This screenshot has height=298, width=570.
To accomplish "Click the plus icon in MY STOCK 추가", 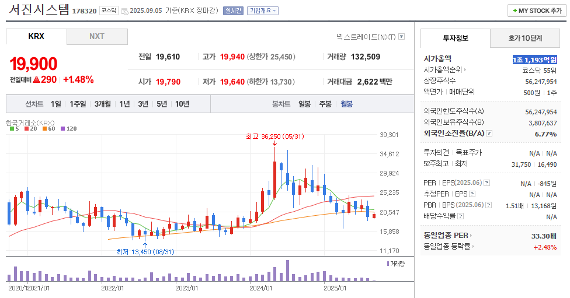I will pyautogui.click(x=515, y=11).
